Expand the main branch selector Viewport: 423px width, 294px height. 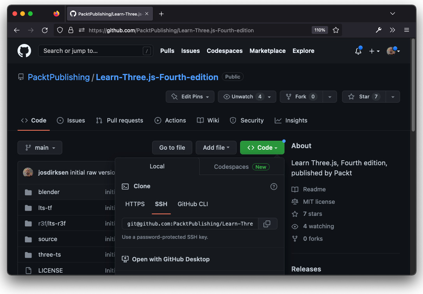[40, 148]
